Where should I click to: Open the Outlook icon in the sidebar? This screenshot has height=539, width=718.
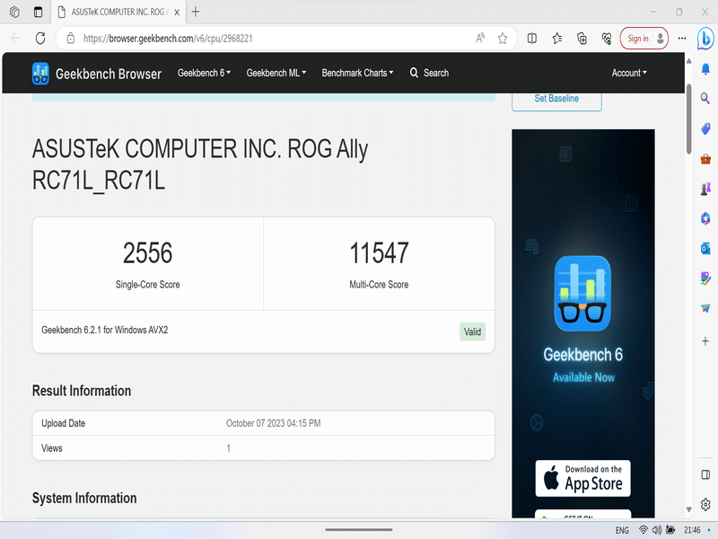click(705, 248)
